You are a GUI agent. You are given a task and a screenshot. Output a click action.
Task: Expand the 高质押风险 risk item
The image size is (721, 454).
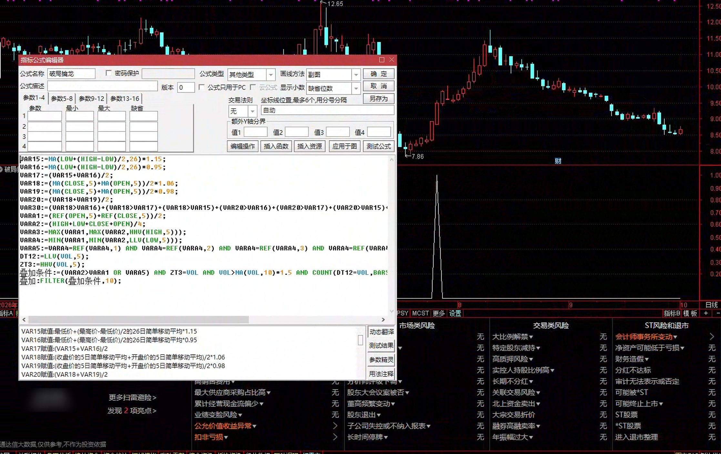click(x=513, y=359)
